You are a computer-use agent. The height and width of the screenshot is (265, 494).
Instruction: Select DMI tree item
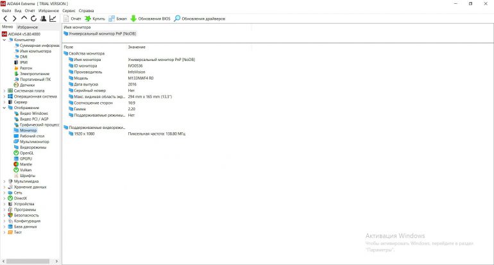tap(21, 56)
